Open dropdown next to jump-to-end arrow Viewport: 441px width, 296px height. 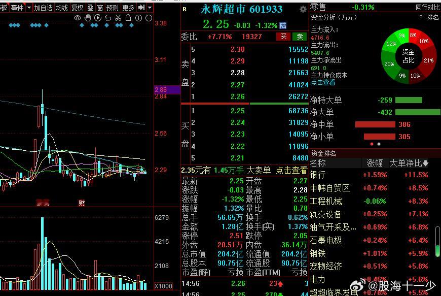pyautogui.click(x=150, y=7)
